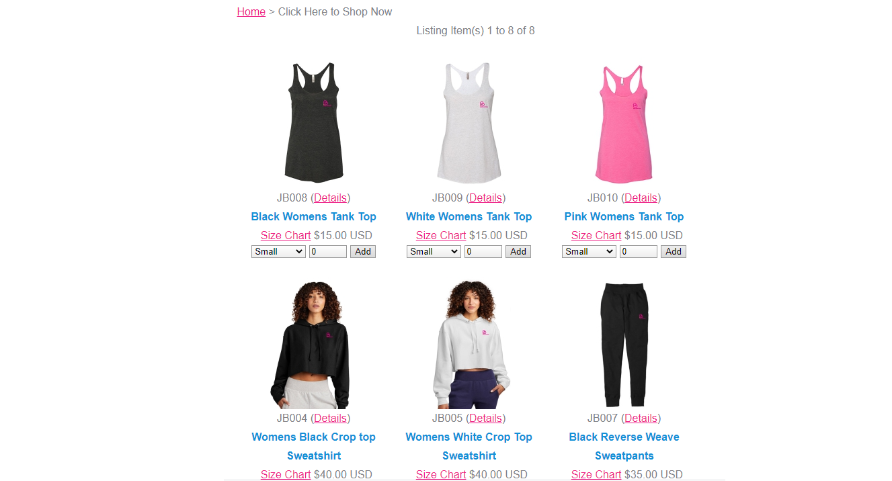Add Black Womens Tank Top to cart

pos(363,251)
